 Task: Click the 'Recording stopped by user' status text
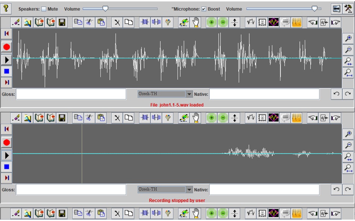(177, 201)
